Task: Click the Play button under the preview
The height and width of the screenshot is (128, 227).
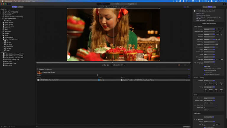Action: coord(105,65)
